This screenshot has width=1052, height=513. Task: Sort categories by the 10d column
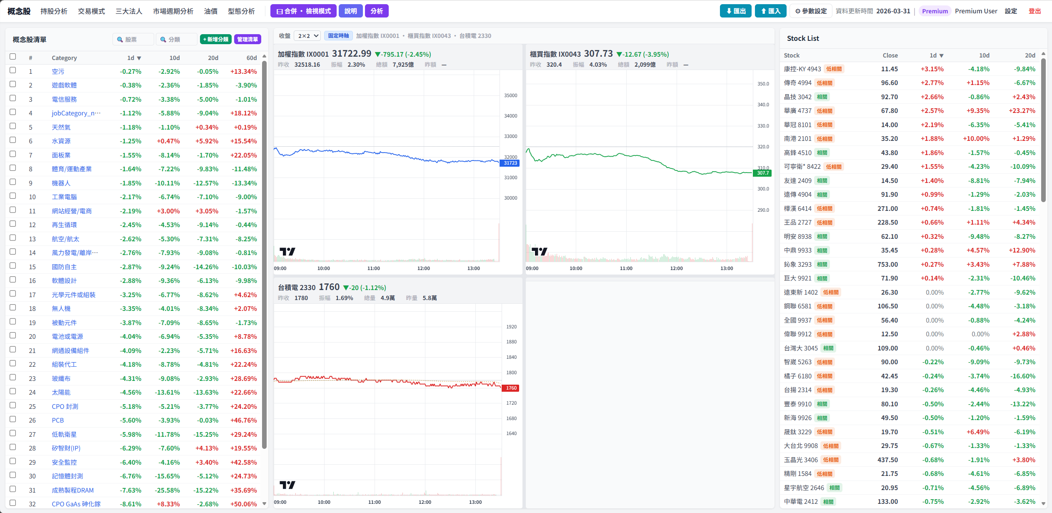pos(175,58)
